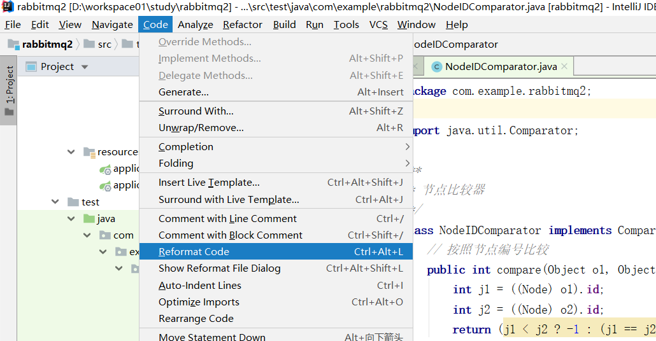The height and width of the screenshot is (341, 656).
Task: Choose Optimize Imports
Action: 276,302
